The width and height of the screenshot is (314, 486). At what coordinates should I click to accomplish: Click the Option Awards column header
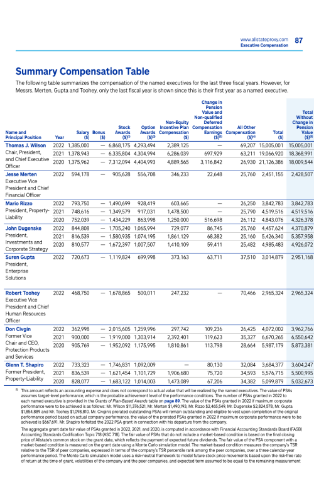[148, 132]
